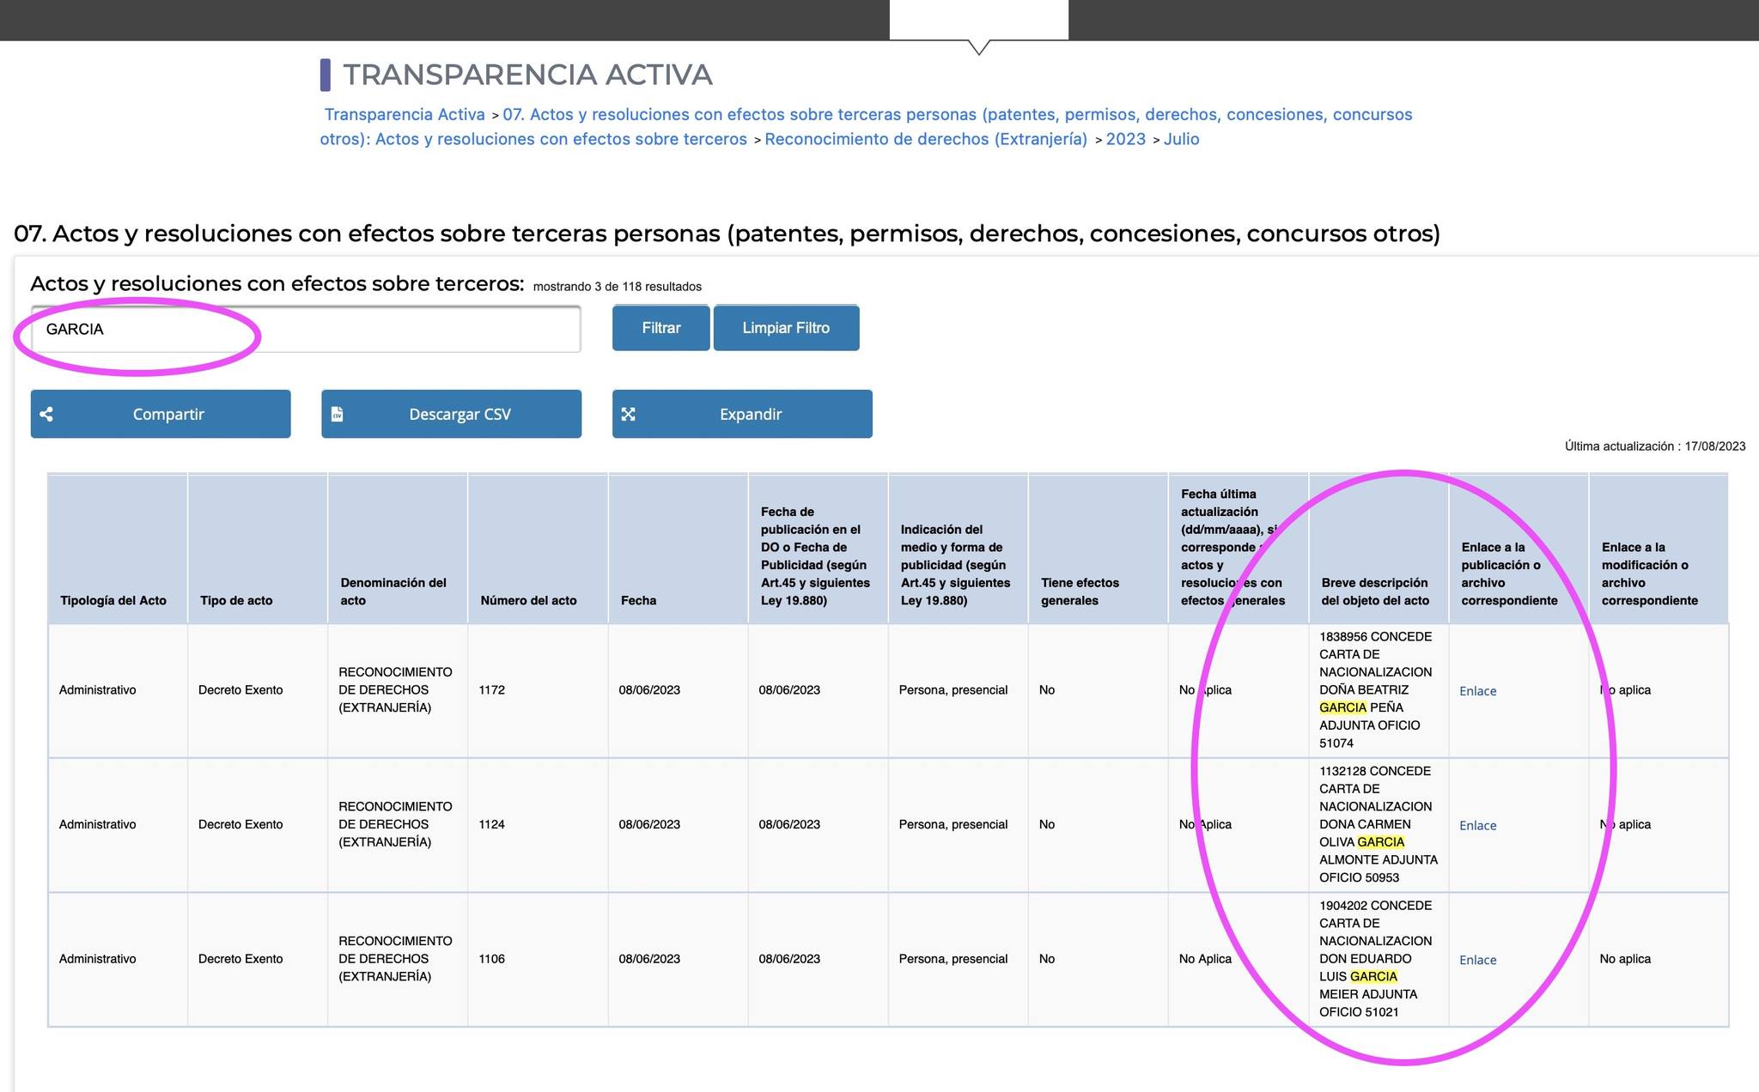This screenshot has height=1092, width=1759.
Task: Open Reconocimiento de derechos (Extranjería) breadcrumb
Action: coord(926,139)
